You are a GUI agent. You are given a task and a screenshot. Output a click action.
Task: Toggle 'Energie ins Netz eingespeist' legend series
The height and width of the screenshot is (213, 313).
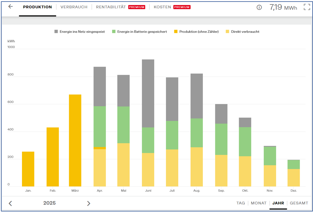point(79,32)
